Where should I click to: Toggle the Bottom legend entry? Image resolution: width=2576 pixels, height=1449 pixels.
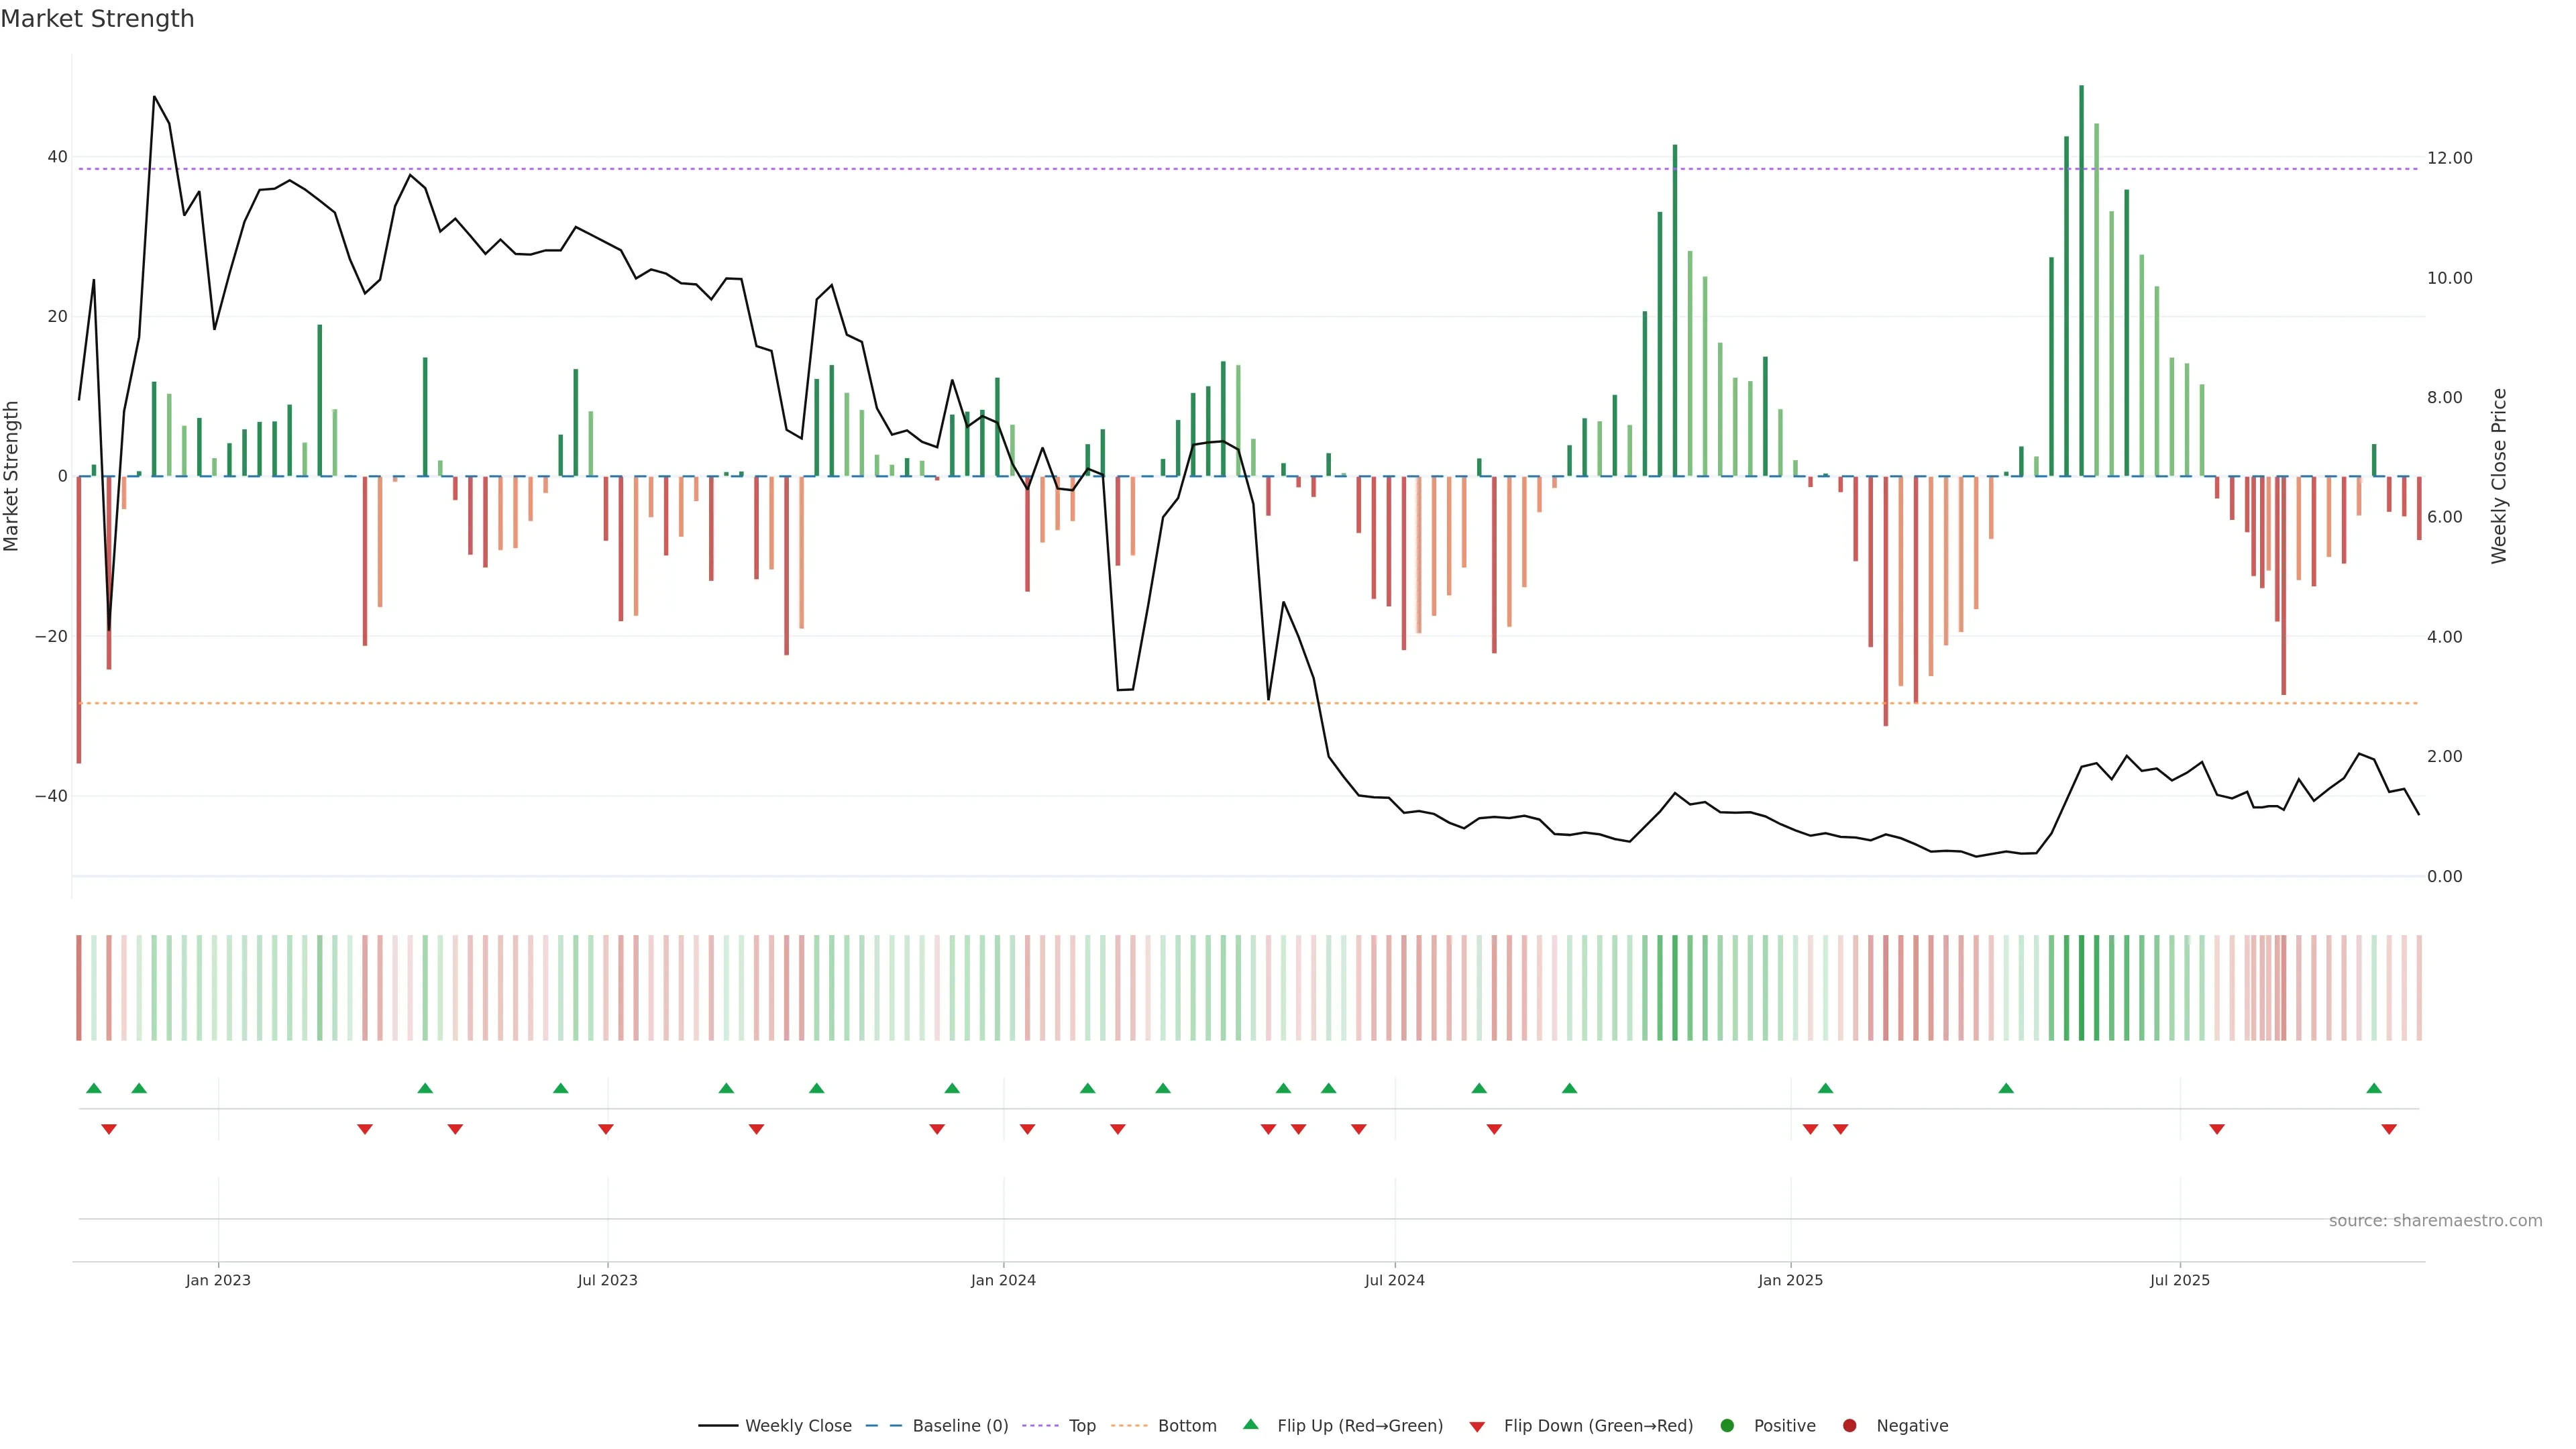pos(1186,1426)
